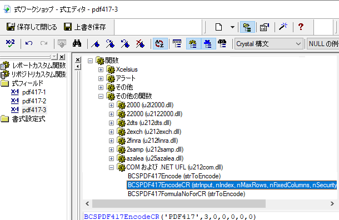
Task: Clear all bookmarks with the red X flag
Action: pos(140,44)
